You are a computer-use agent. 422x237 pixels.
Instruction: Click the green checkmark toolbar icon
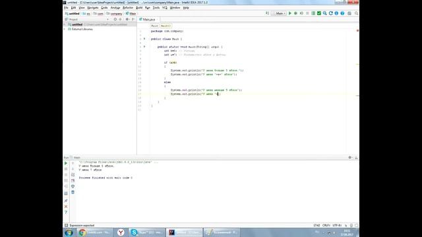(319, 13)
